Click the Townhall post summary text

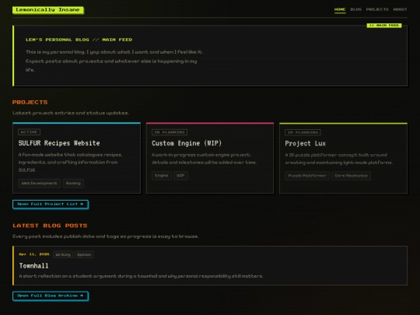(x=141, y=276)
